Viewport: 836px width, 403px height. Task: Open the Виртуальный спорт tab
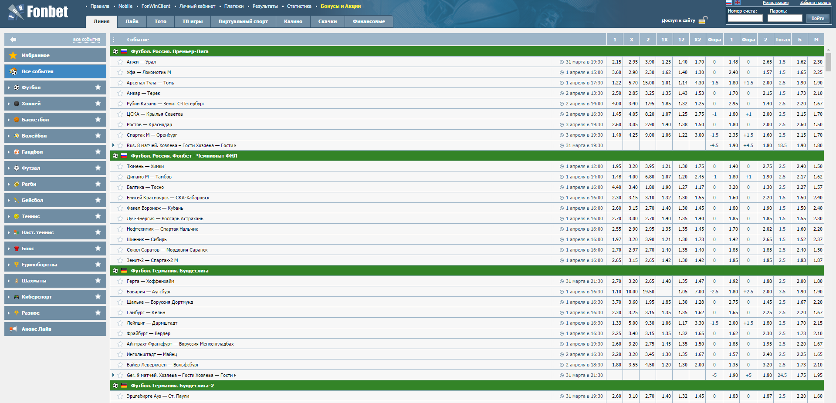[x=243, y=21]
